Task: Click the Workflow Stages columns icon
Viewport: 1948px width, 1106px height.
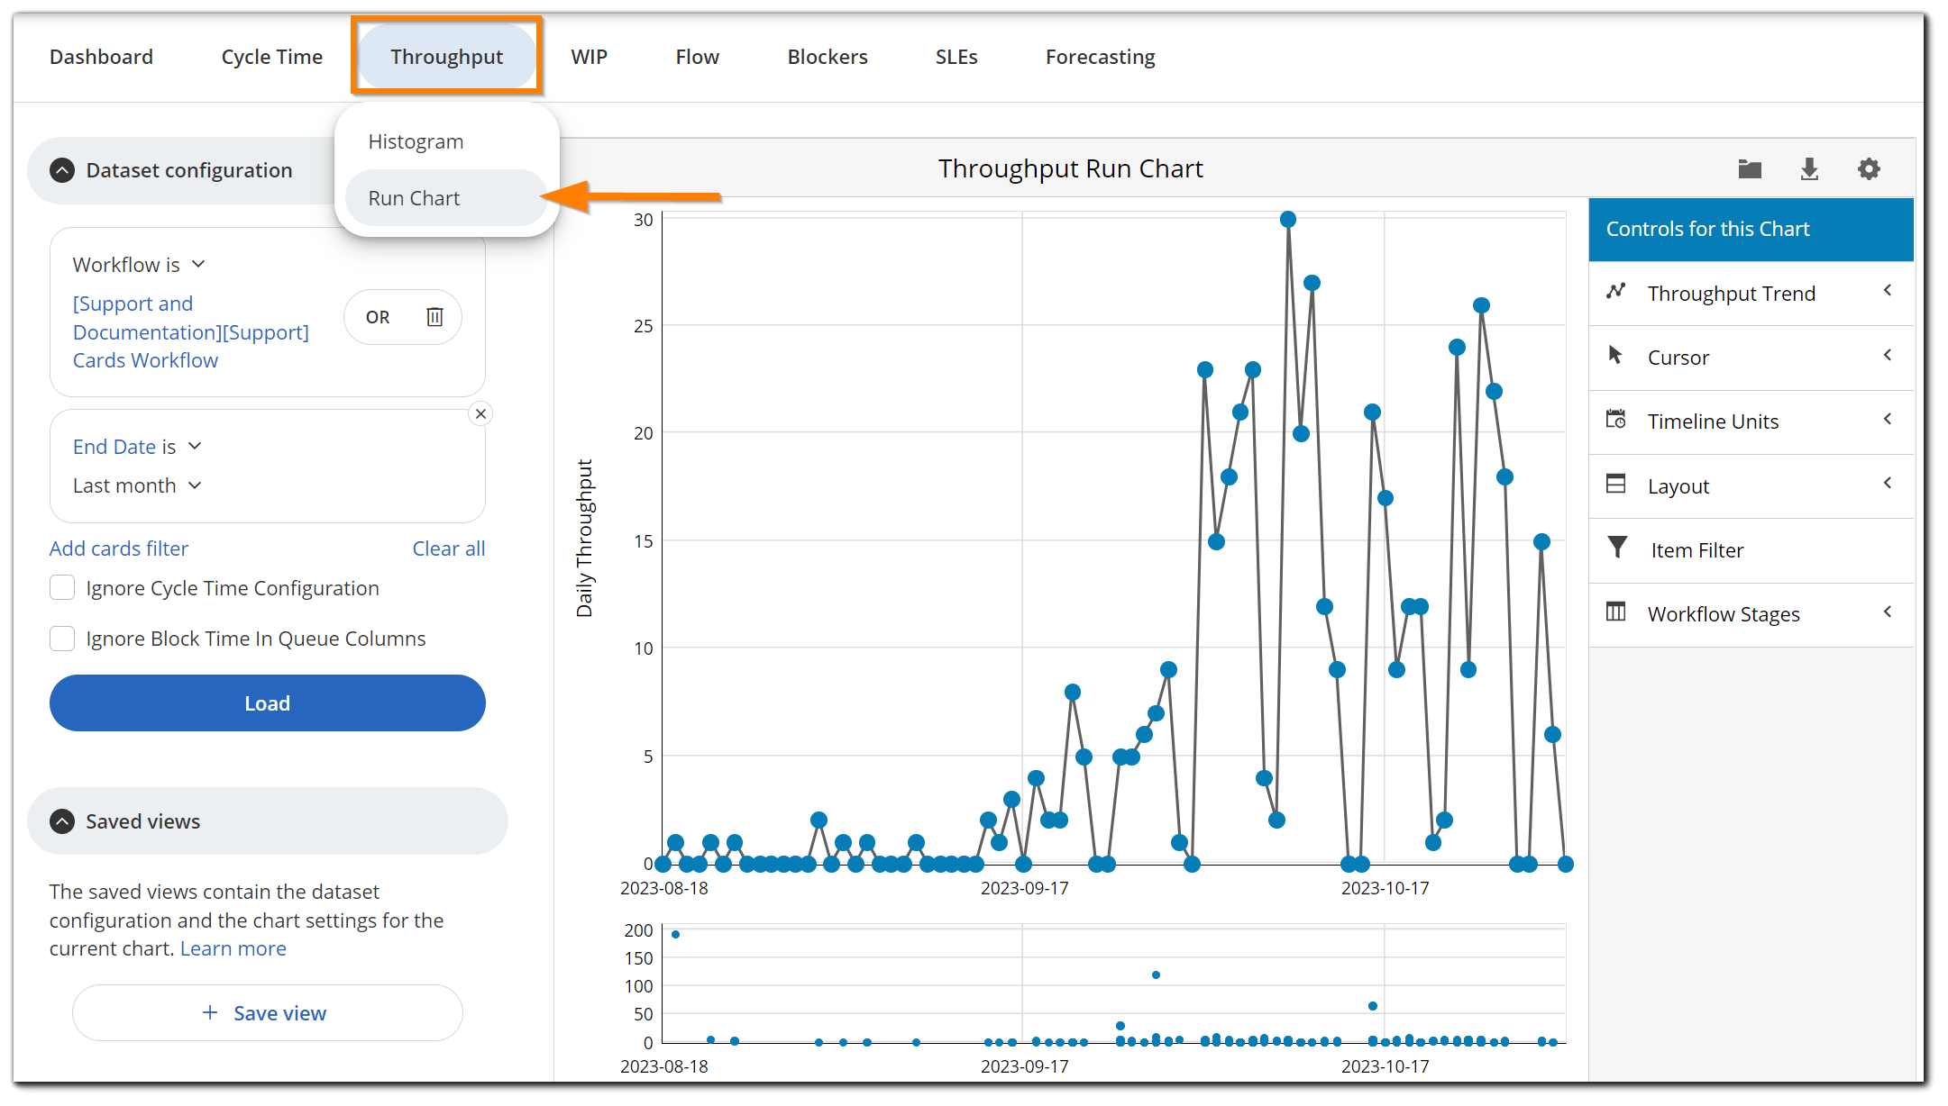Action: click(x=1615, y=612)
